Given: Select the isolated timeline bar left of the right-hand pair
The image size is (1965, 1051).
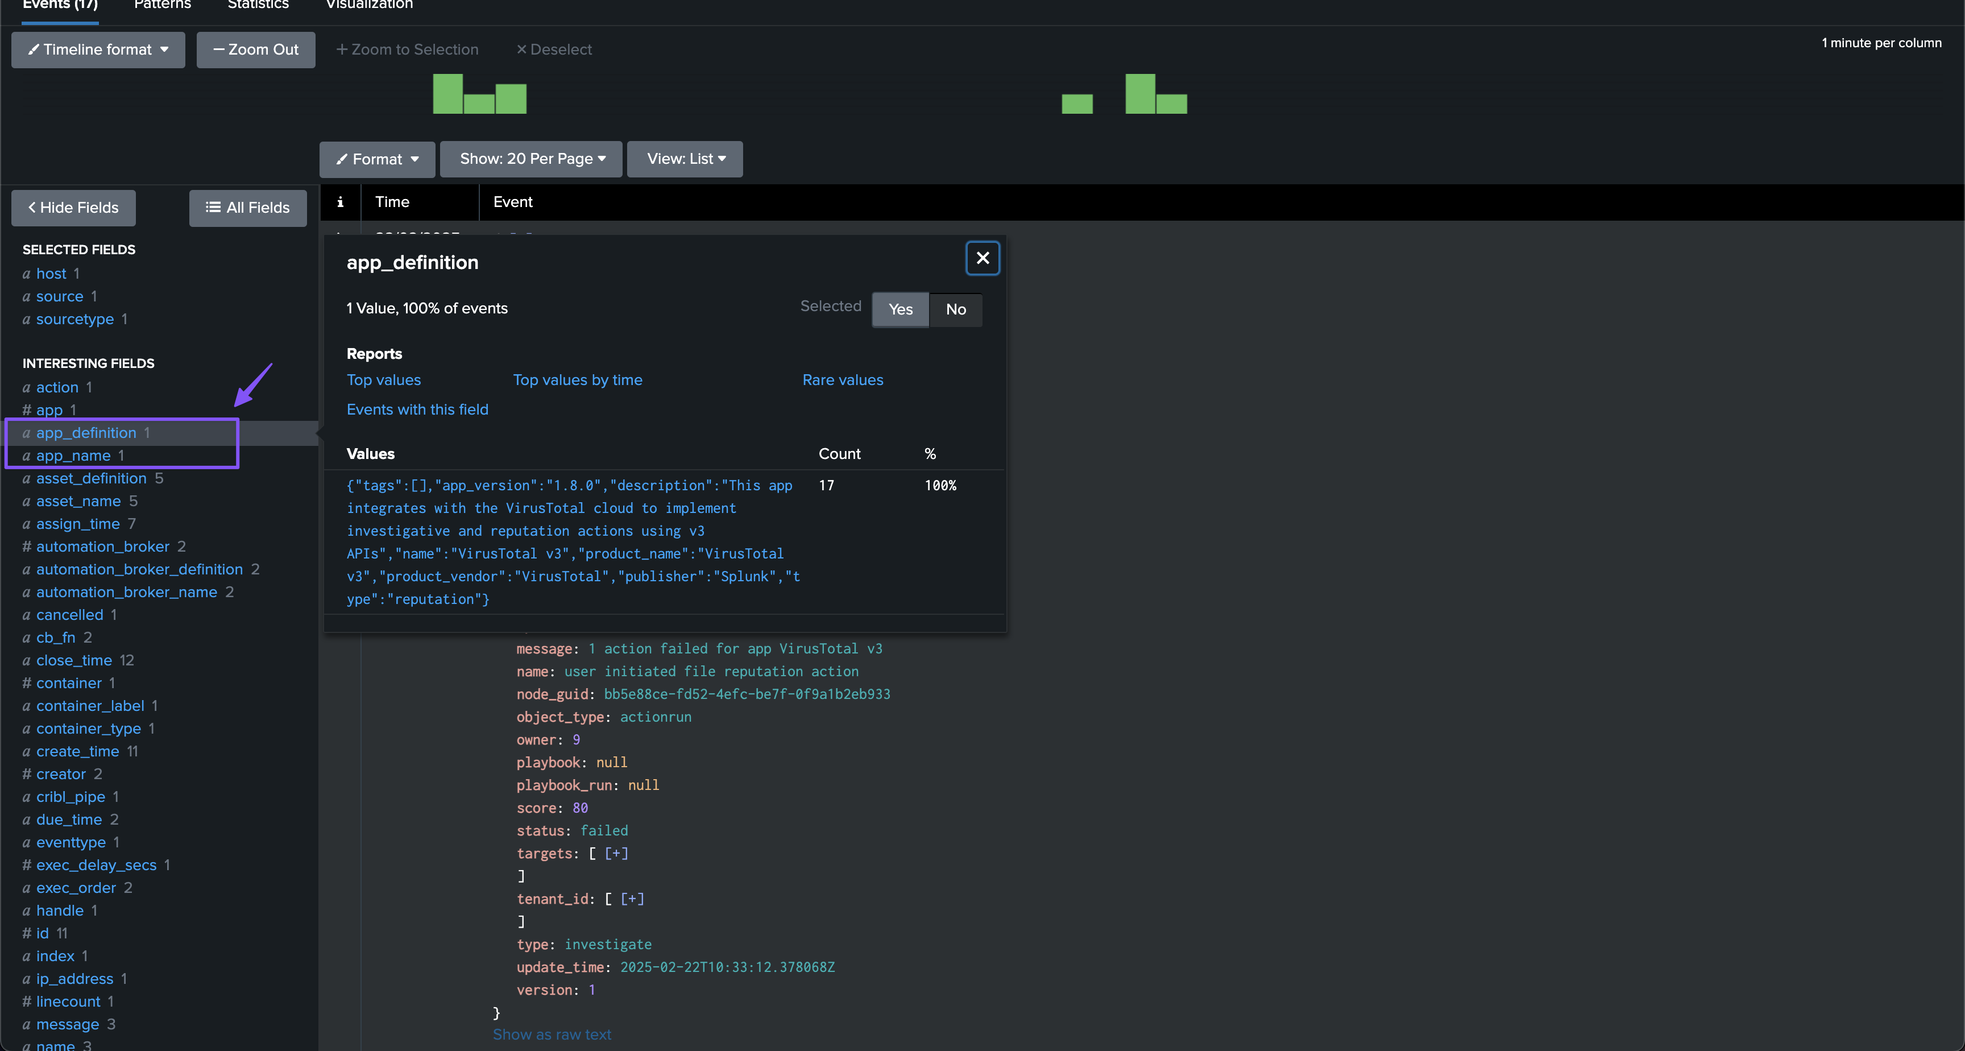Looking at the screenshot, I should click(1077, 104).
